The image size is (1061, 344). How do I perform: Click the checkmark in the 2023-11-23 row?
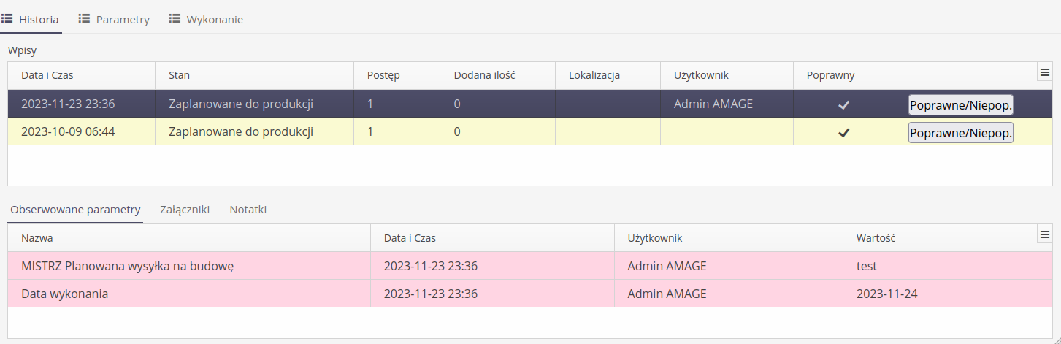[843, 104]
